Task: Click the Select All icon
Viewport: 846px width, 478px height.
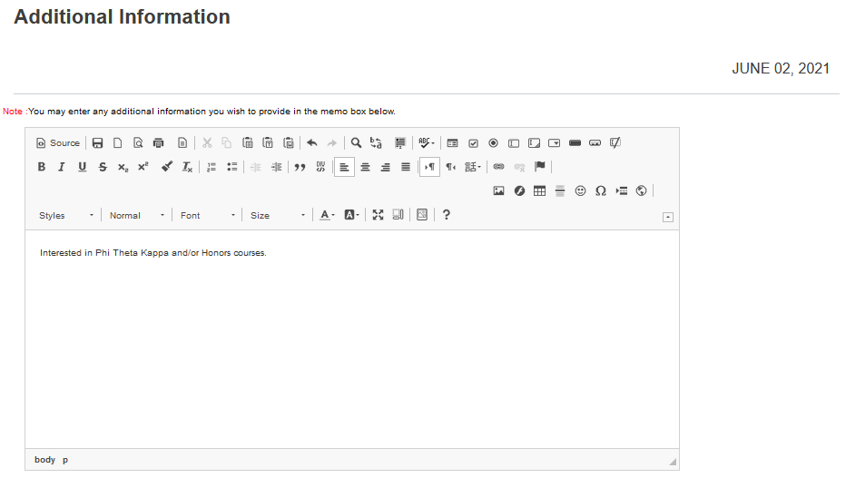Action: [399, 142]
